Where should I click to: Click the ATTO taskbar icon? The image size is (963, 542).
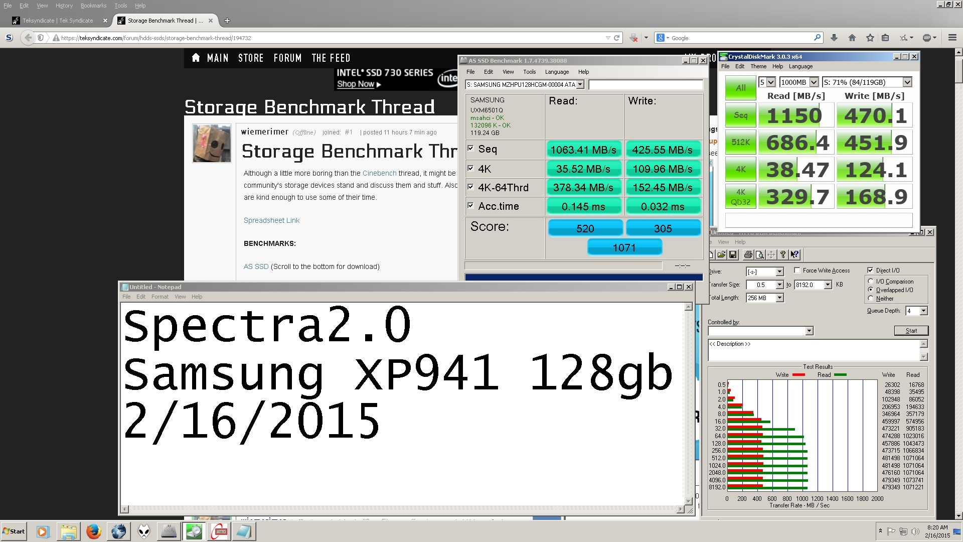point(219,531)
